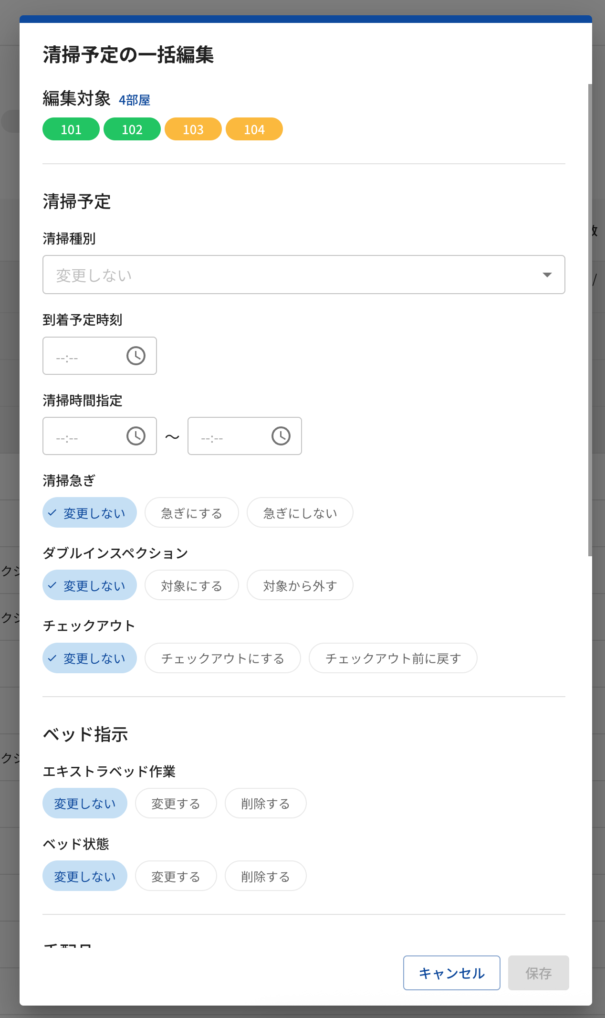Click the orange 104 room chip

[x=254, y=129]
